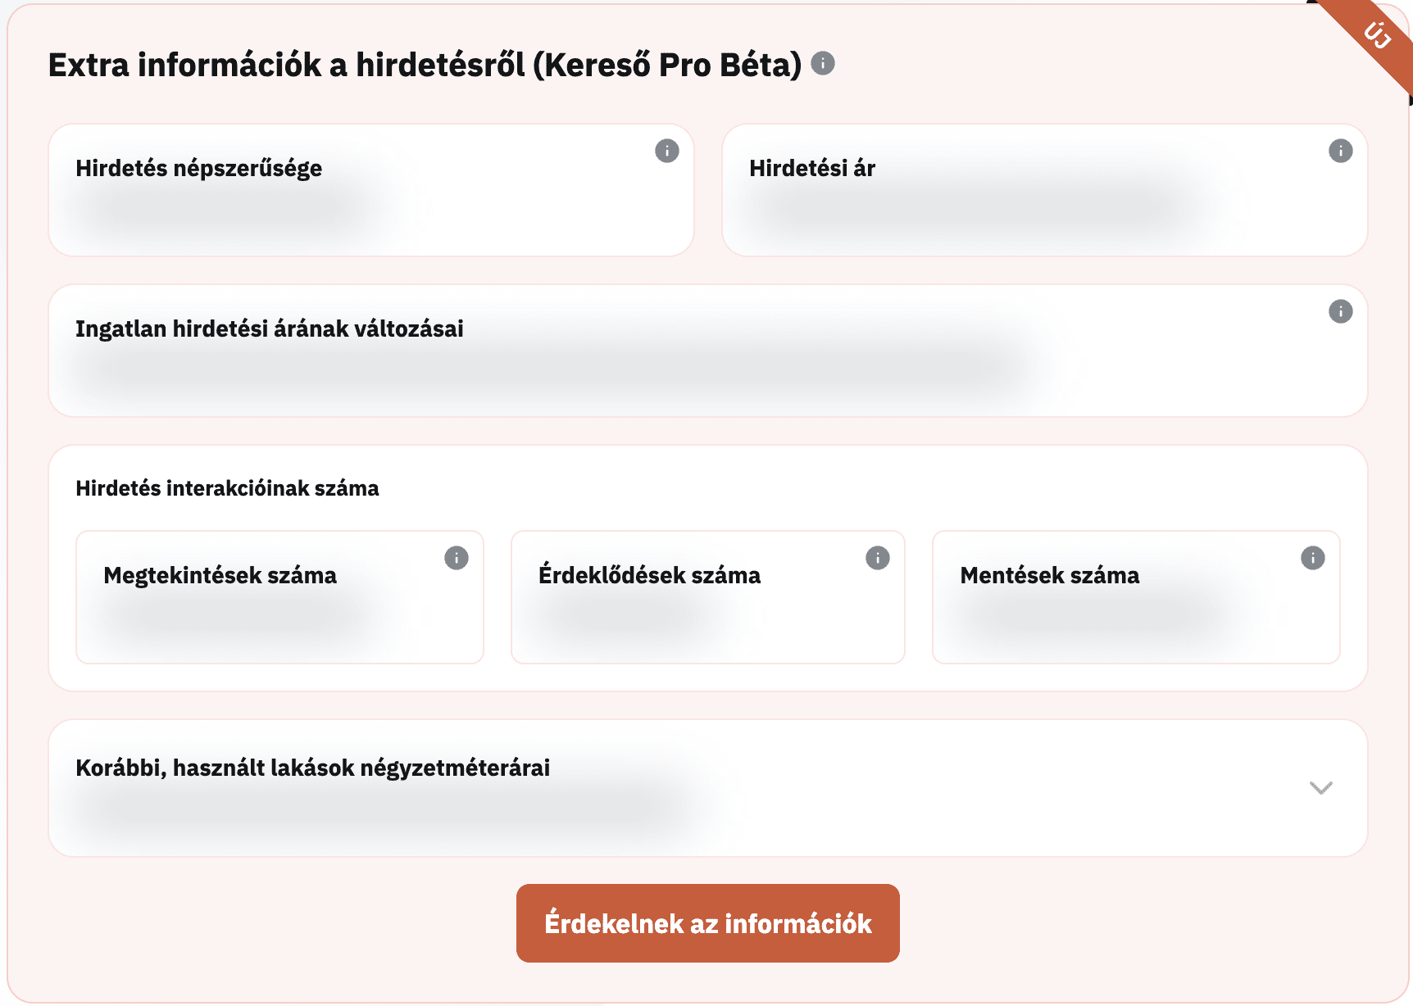Collapse the square-meter prices panel via its header
Screen dimensions: 1413x1006
(x=312, y=768)
